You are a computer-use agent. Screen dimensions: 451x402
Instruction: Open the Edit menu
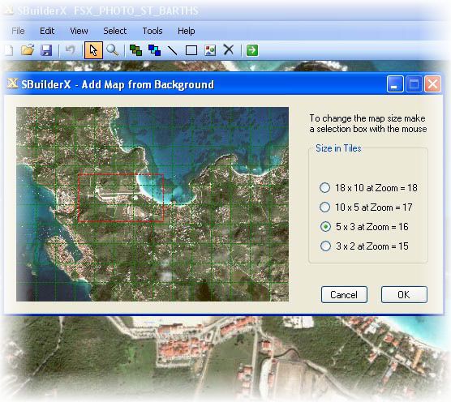coord(47,31)
